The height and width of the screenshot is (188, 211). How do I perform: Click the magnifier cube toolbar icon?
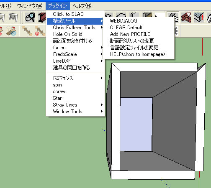30,17
